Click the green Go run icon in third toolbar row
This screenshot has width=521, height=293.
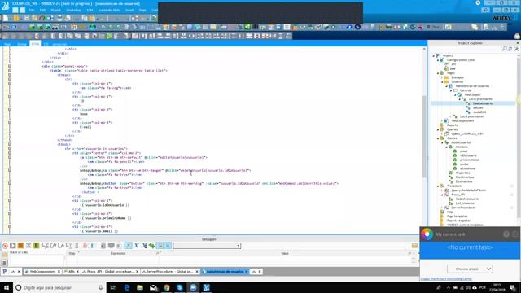pos(109,36)
